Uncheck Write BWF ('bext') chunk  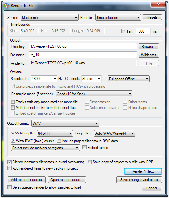tap(13, 141)
